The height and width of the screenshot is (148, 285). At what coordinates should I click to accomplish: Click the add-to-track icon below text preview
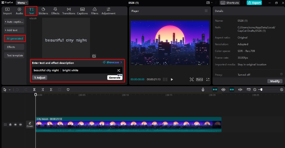[94, 56]
